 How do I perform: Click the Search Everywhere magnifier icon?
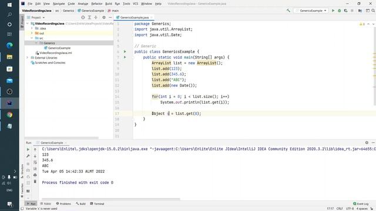(x=373, y=11)
